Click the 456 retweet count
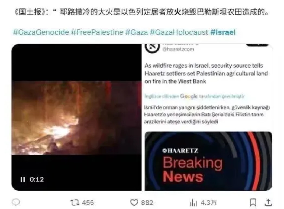Screen dimensions: 284x209 [x=88, y=203]
